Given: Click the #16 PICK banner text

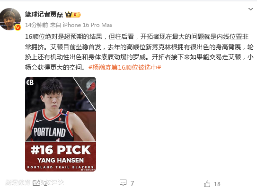Looking at the screenshot, I should click(61, 150).
